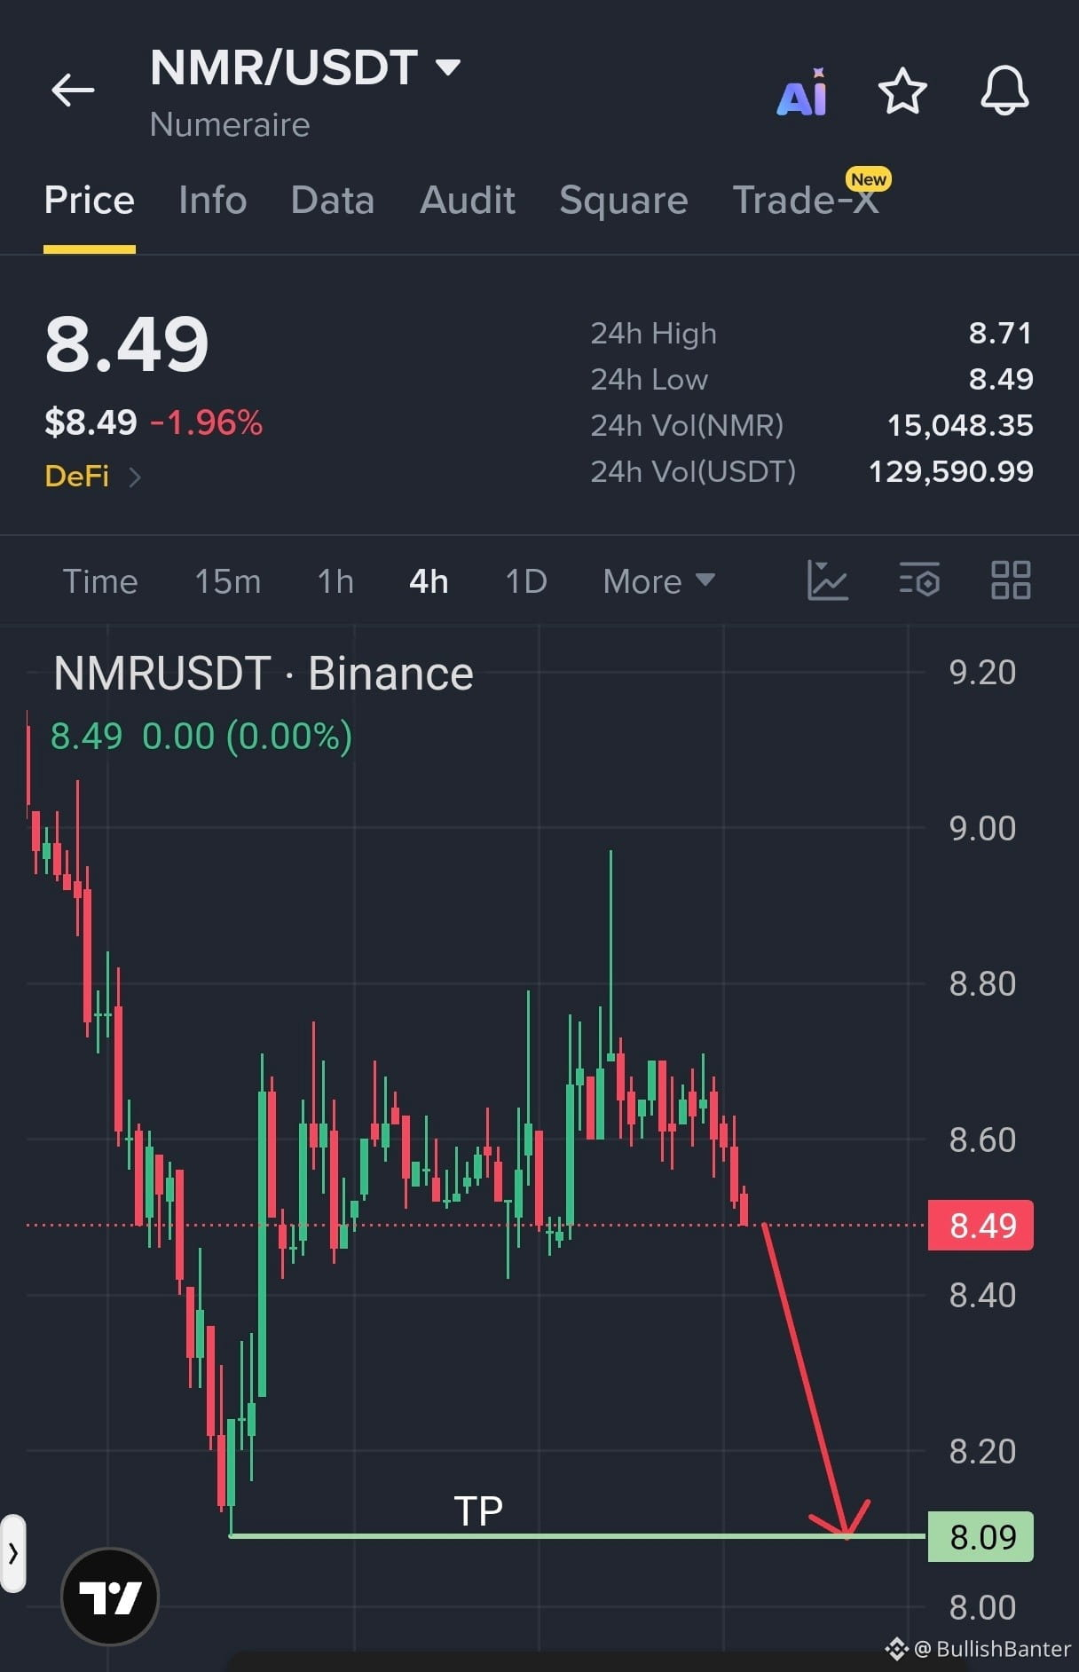This screenshot has height=1672, width=1079.
Task: Switch to the Info tab
Action: [212, 201]
